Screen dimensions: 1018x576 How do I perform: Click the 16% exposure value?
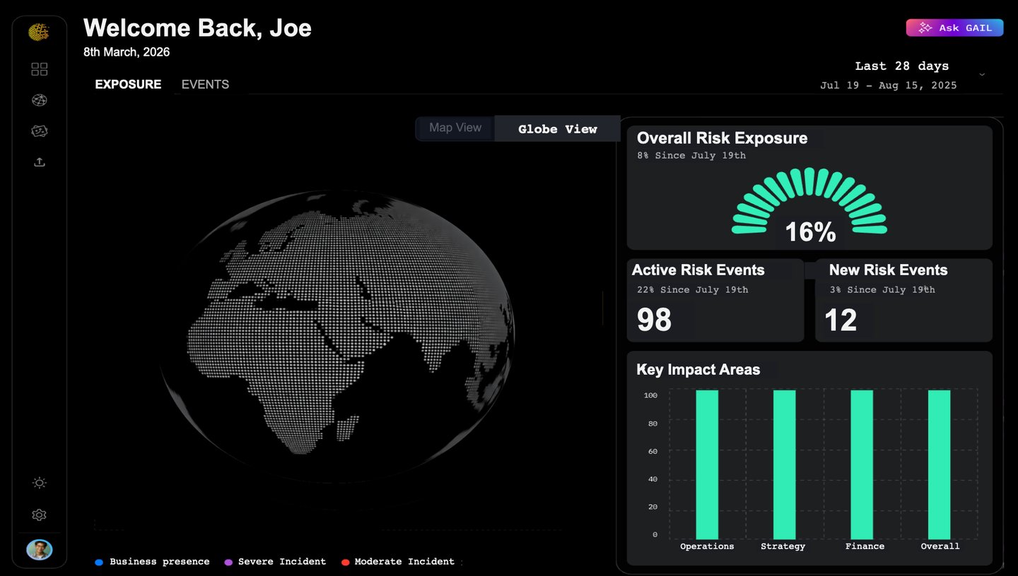pos(810,232)
